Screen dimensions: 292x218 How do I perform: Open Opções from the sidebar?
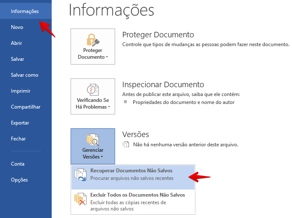click(x=19, y=180)
